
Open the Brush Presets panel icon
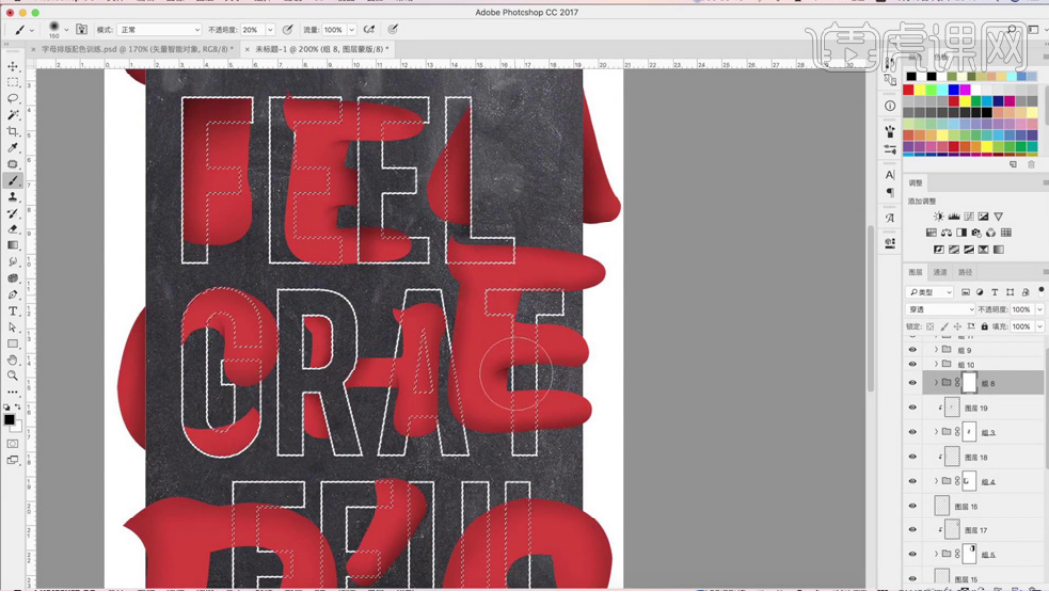point(890,149)
